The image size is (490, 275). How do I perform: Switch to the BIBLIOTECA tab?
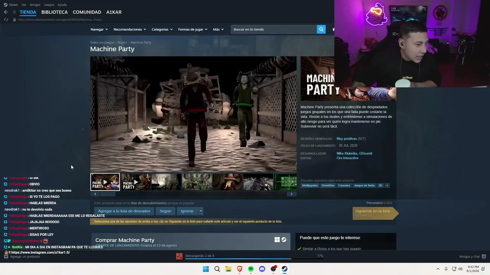coord(54,12)
